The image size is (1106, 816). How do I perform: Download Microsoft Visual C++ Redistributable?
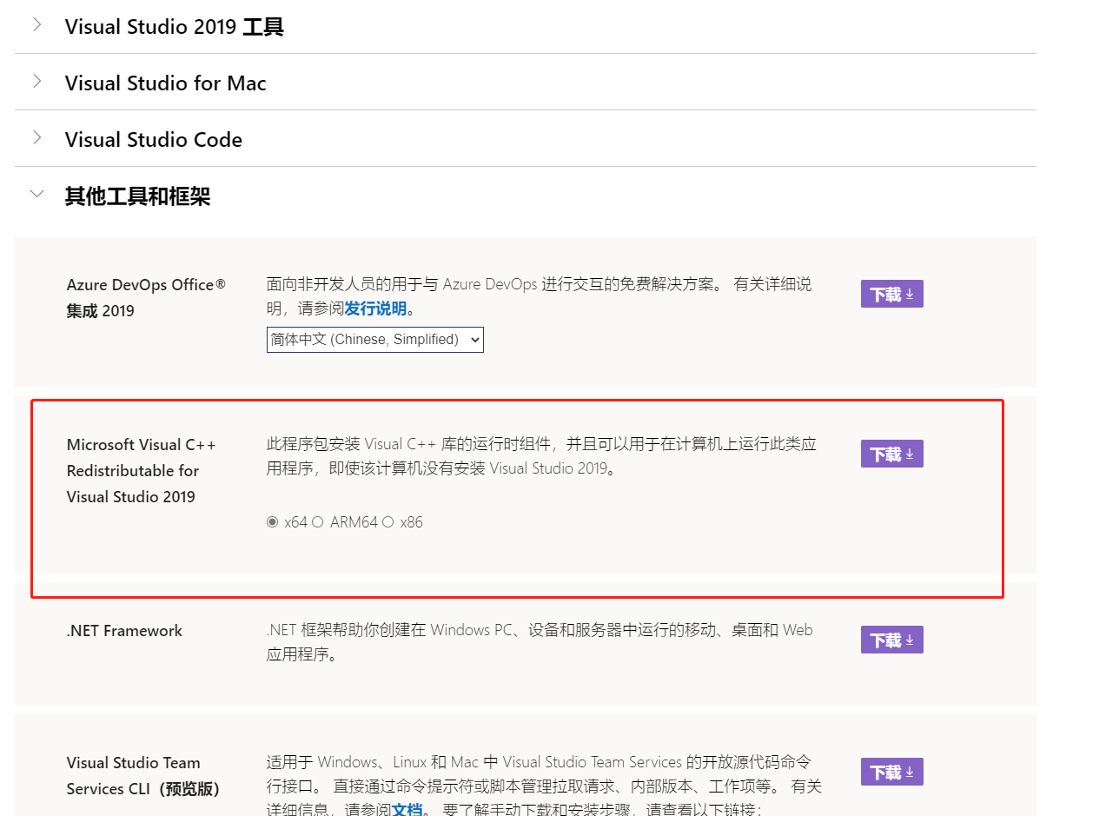[x=892, y=454]
